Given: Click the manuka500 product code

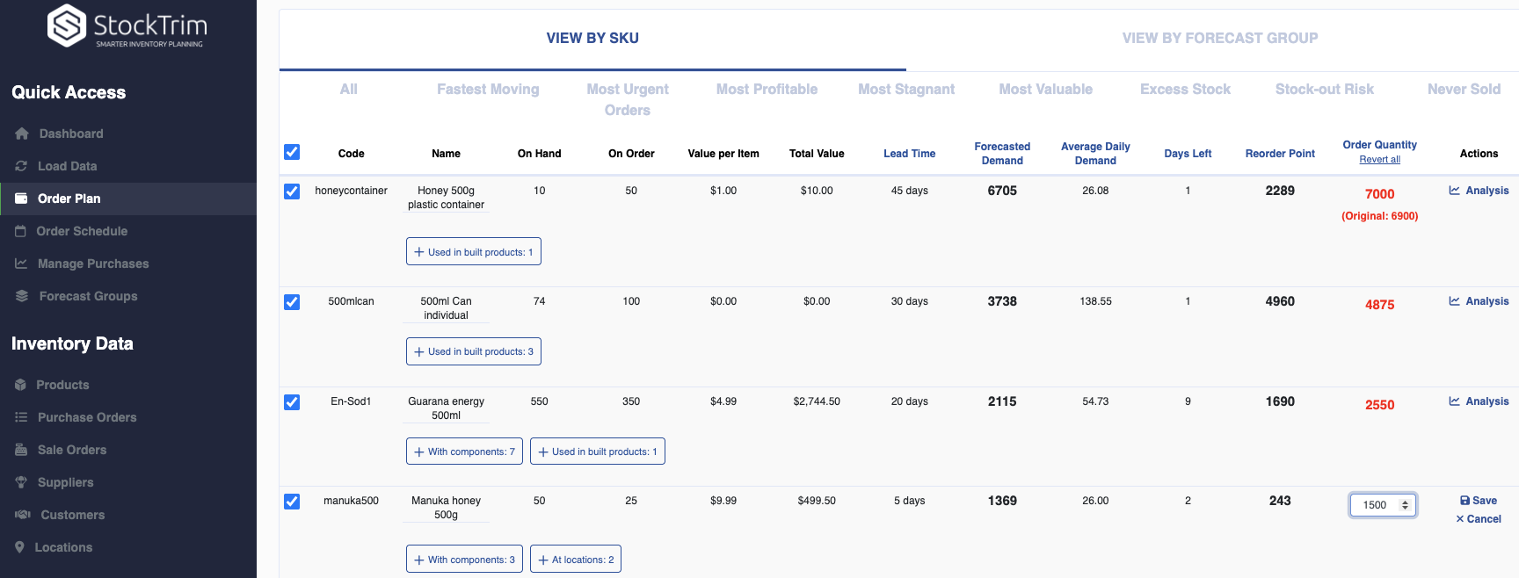Looking at the screenshot, I should click(351, 501).
